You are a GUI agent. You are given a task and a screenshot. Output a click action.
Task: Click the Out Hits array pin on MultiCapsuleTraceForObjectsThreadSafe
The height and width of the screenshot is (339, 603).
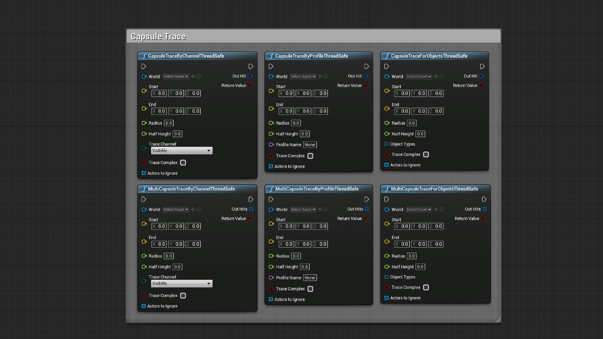pyautogui.click(x=484, y=209)
